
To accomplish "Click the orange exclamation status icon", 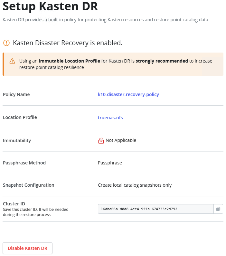I will pos(6,43).
